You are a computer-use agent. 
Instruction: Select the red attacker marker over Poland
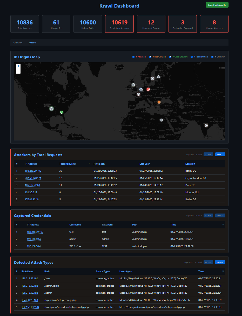(x=148, y=89)
